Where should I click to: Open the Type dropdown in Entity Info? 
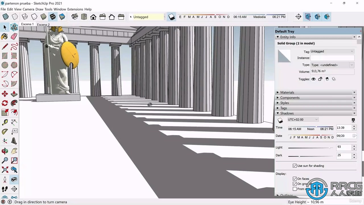[332, 65]
